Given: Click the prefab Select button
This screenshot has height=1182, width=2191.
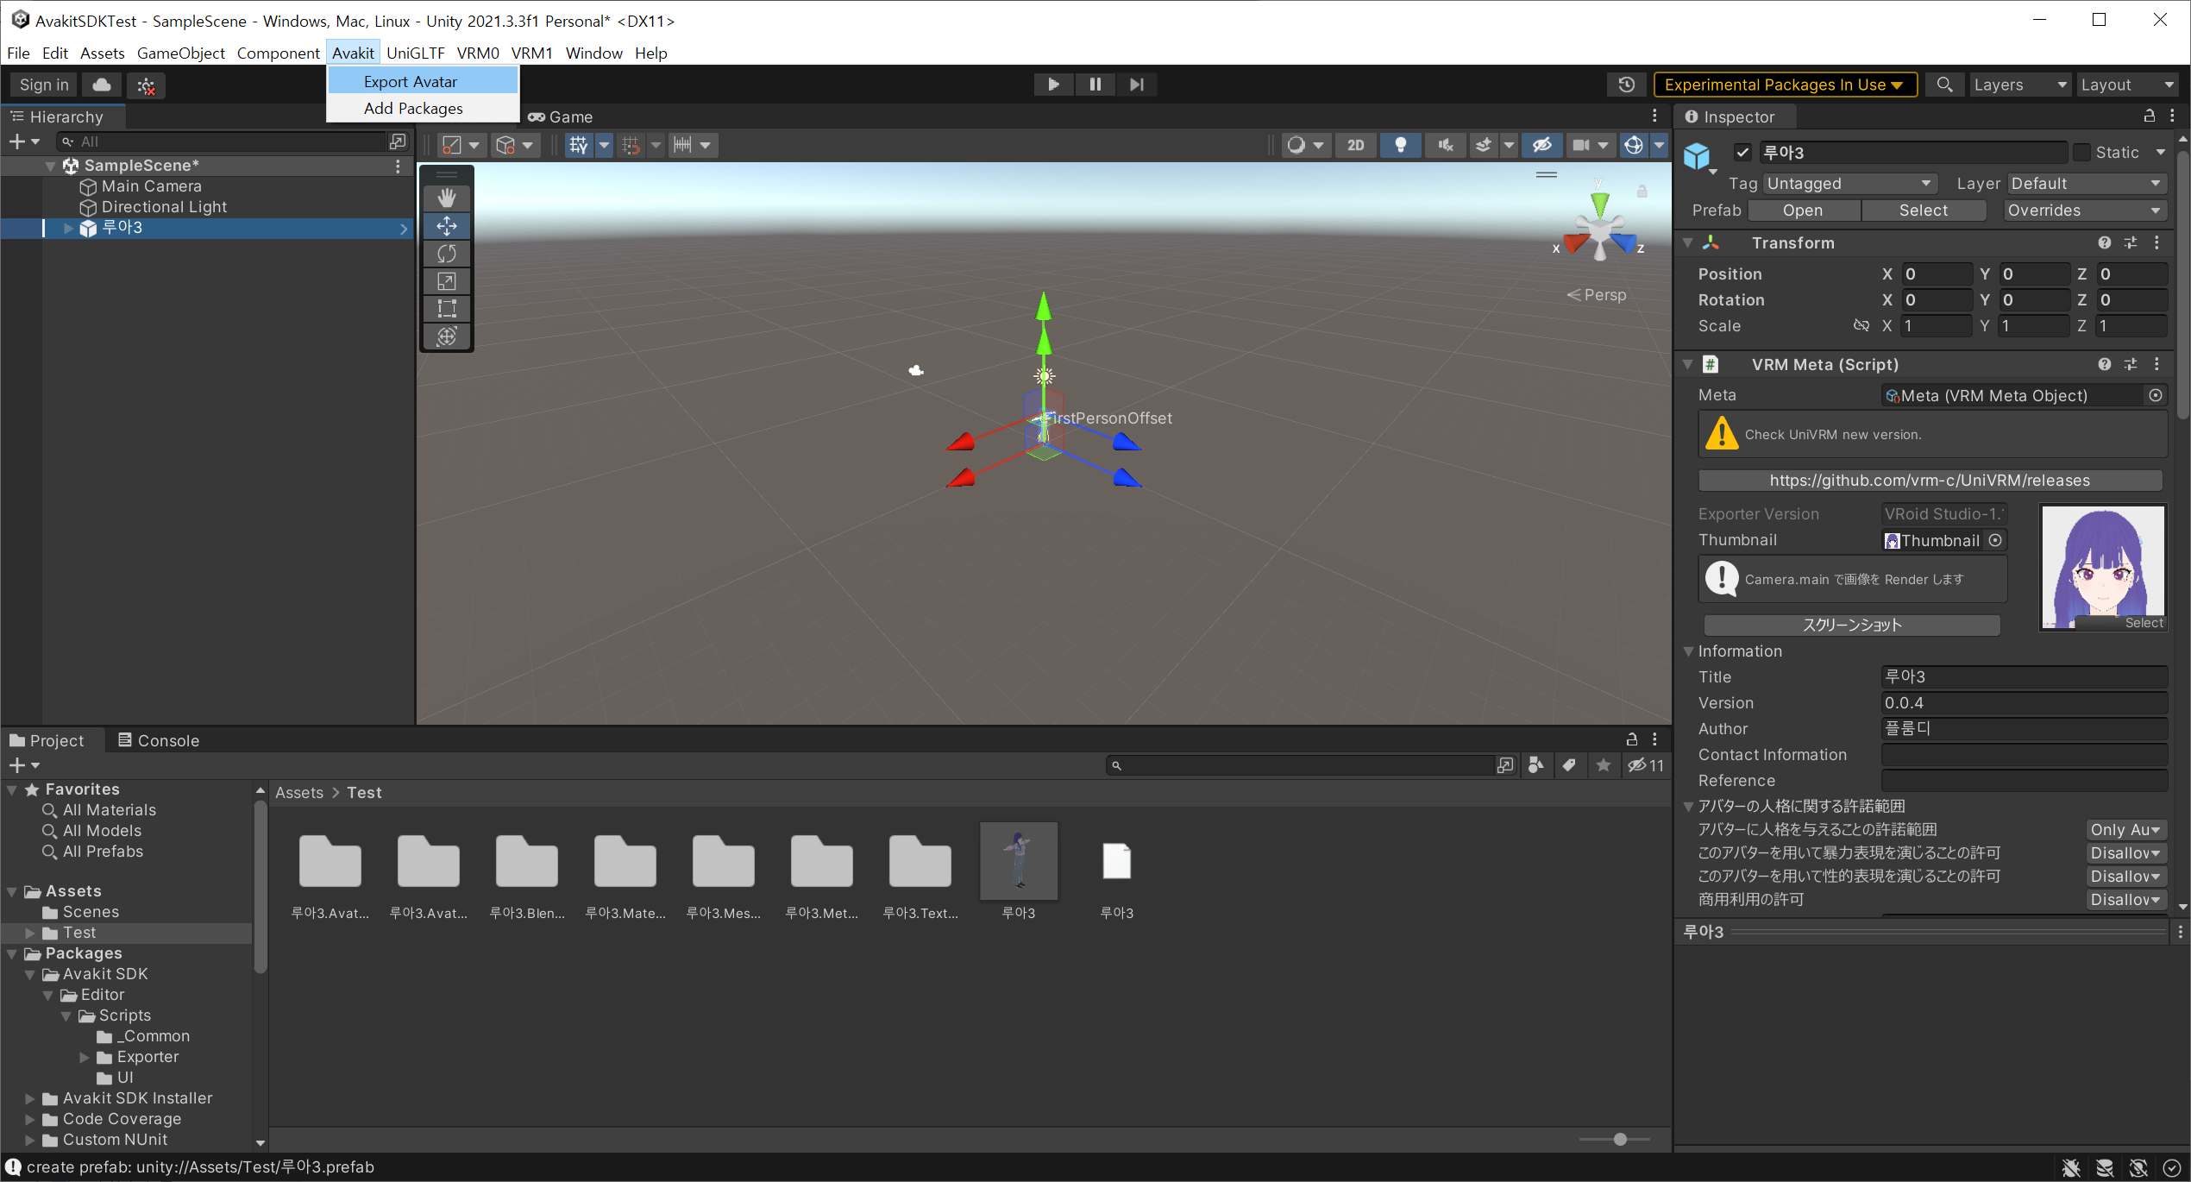Looking at the screenshot, I should 1923,211.
